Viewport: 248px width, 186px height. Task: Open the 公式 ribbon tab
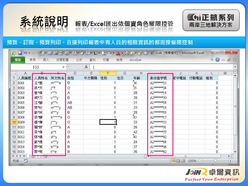coord(79,60)
